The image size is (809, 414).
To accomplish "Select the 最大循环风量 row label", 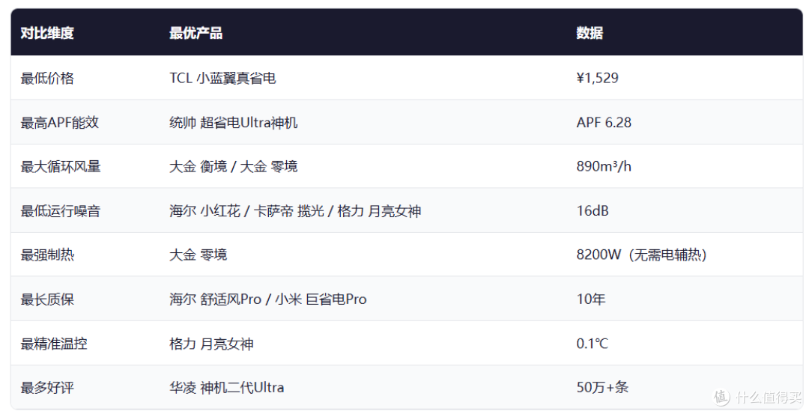I will coord(61,166).
